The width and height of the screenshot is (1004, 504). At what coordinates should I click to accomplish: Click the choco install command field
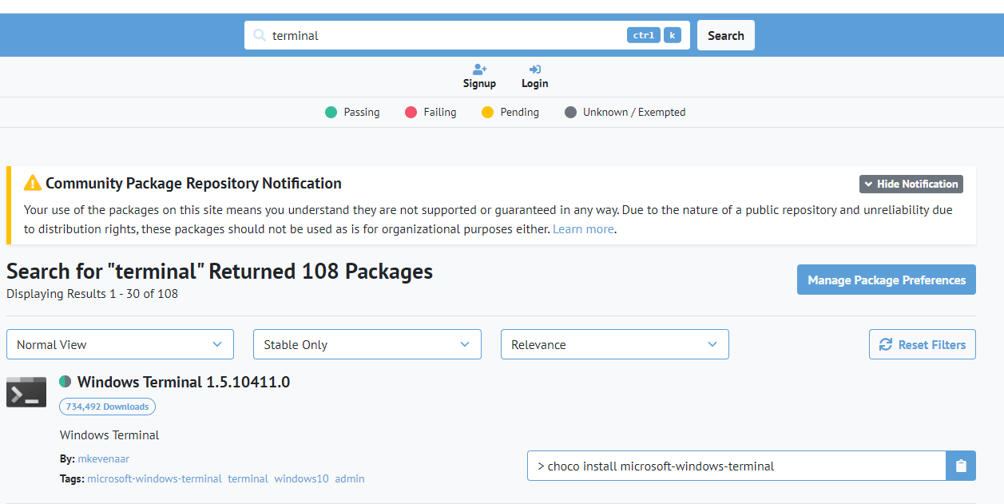coord(736,466)
